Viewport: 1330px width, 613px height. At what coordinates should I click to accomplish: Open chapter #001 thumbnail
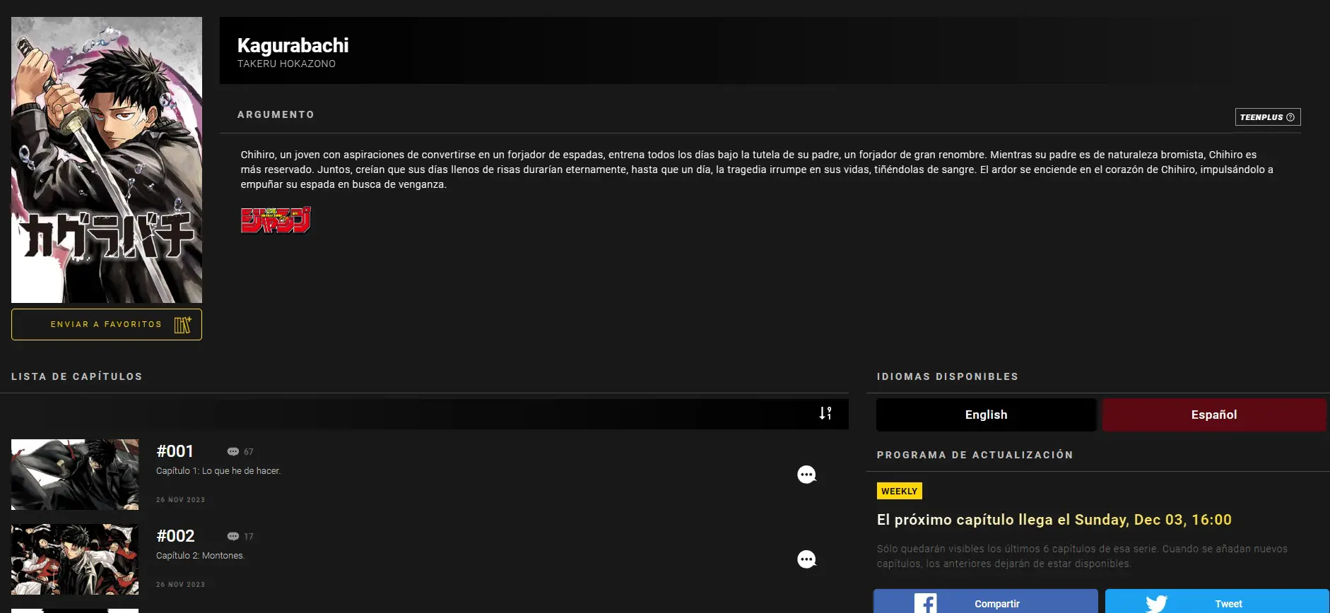click(x=75, y=475)
